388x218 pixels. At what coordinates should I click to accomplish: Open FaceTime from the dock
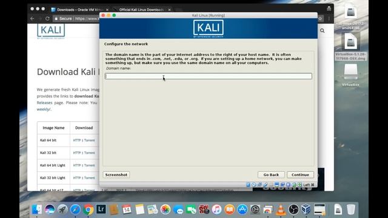[x=191, y=210]
